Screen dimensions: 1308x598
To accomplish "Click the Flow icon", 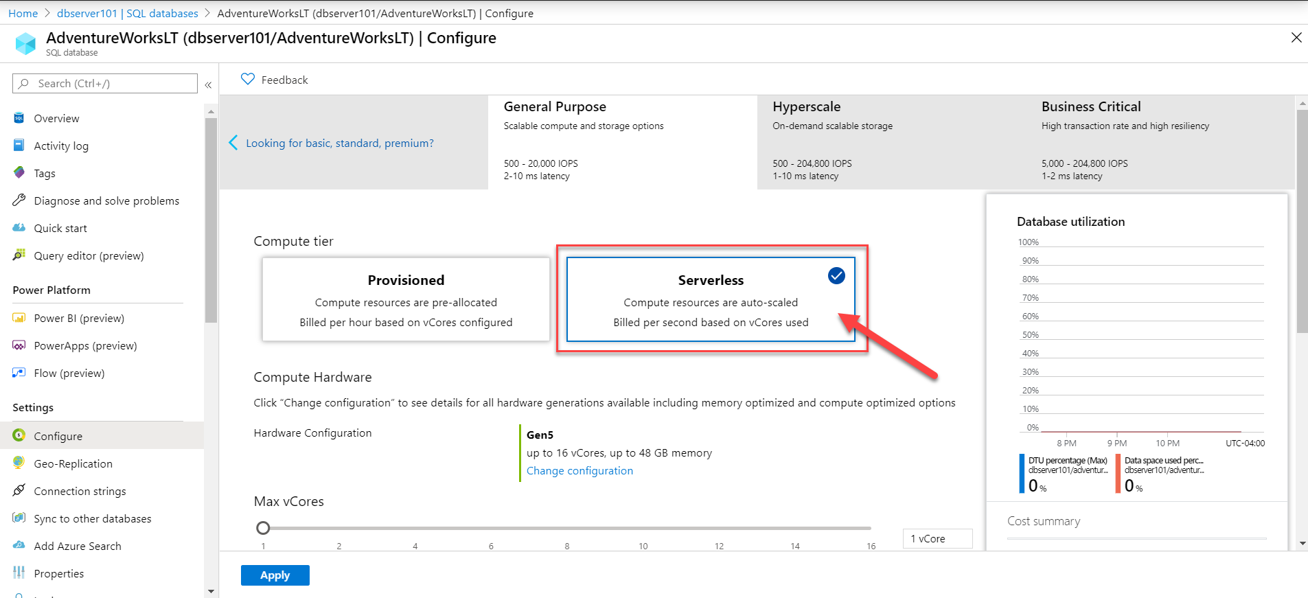I will [x=19, y=373].
